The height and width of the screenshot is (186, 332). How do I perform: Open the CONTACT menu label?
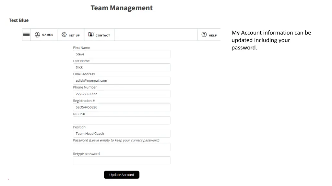(103, 36)
